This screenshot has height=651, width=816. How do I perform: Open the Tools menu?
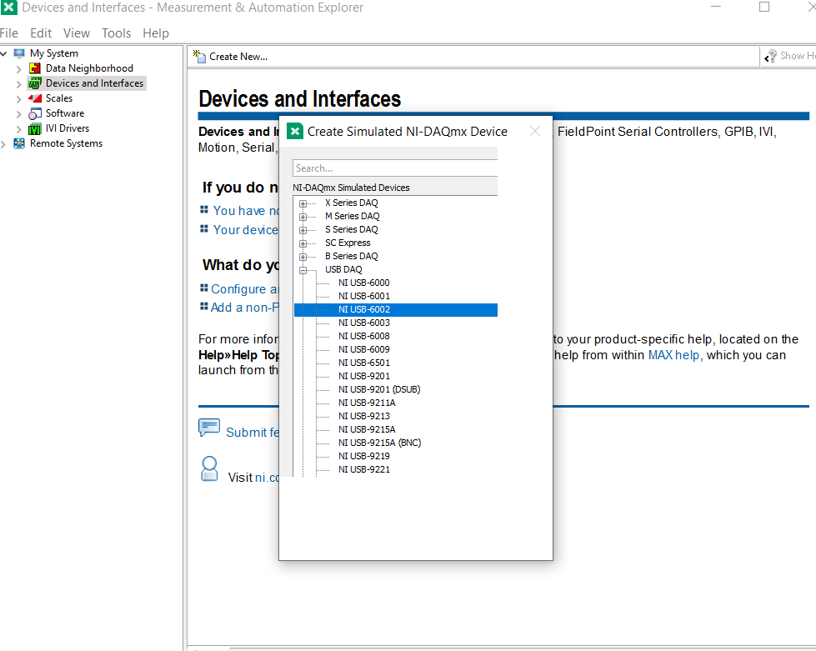(116, 33)
